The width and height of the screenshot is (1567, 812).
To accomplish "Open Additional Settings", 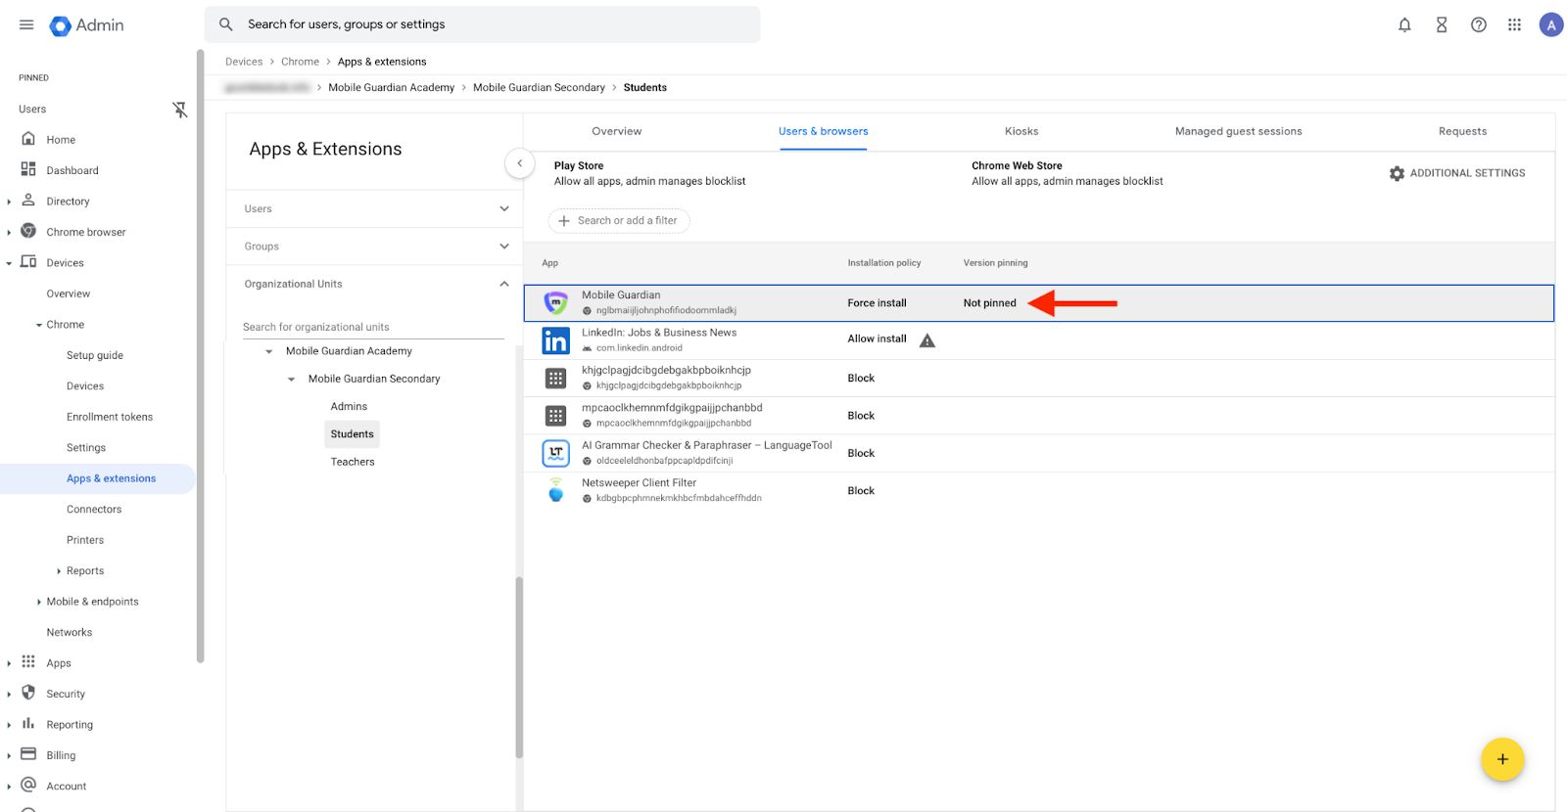I will (x=1457, y=173).
